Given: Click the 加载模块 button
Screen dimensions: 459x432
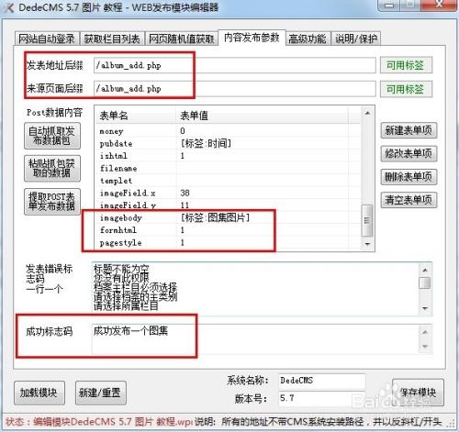Looking at the screenshot, I should click(39, 393).
